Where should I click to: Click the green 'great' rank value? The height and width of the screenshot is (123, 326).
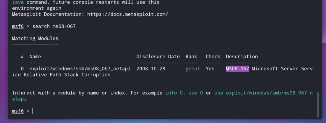[x=193, y=69]
